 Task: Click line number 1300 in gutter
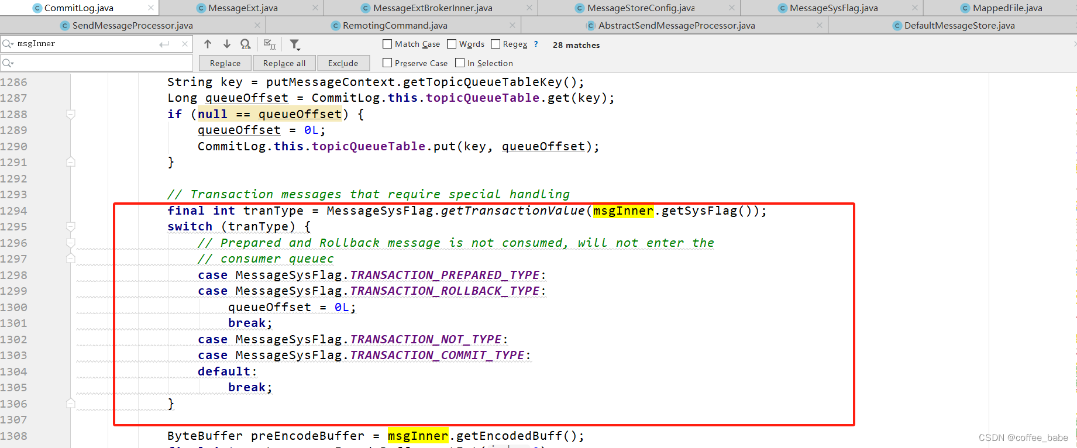[14, 307]
